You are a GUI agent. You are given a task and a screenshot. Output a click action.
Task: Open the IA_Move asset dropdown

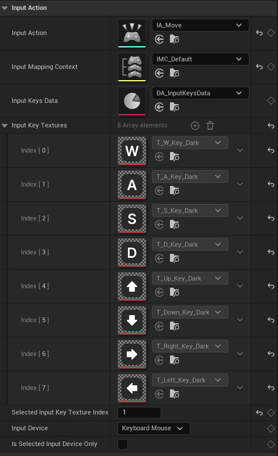(200, 25)
